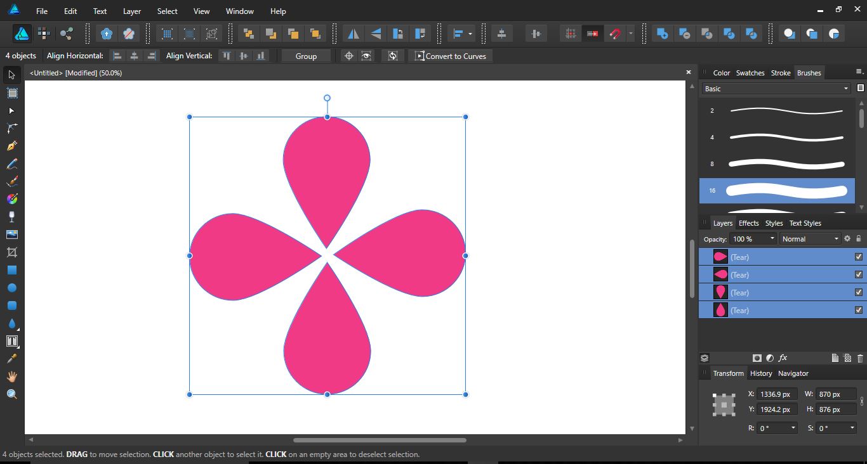Click Convert to Curves button
The image size is (867, 464).
(451, 56)
